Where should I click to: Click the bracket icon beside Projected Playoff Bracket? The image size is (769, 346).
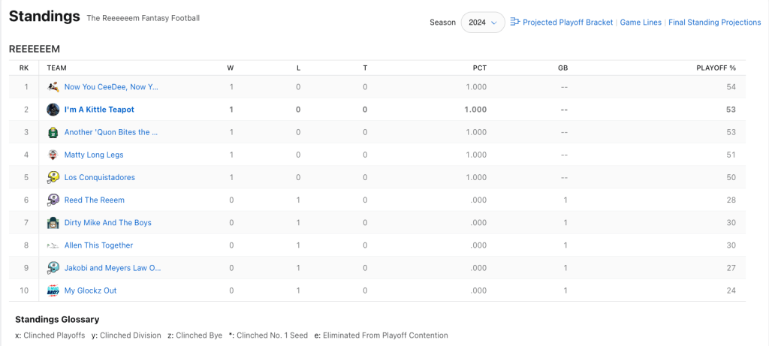click(515, 22)
